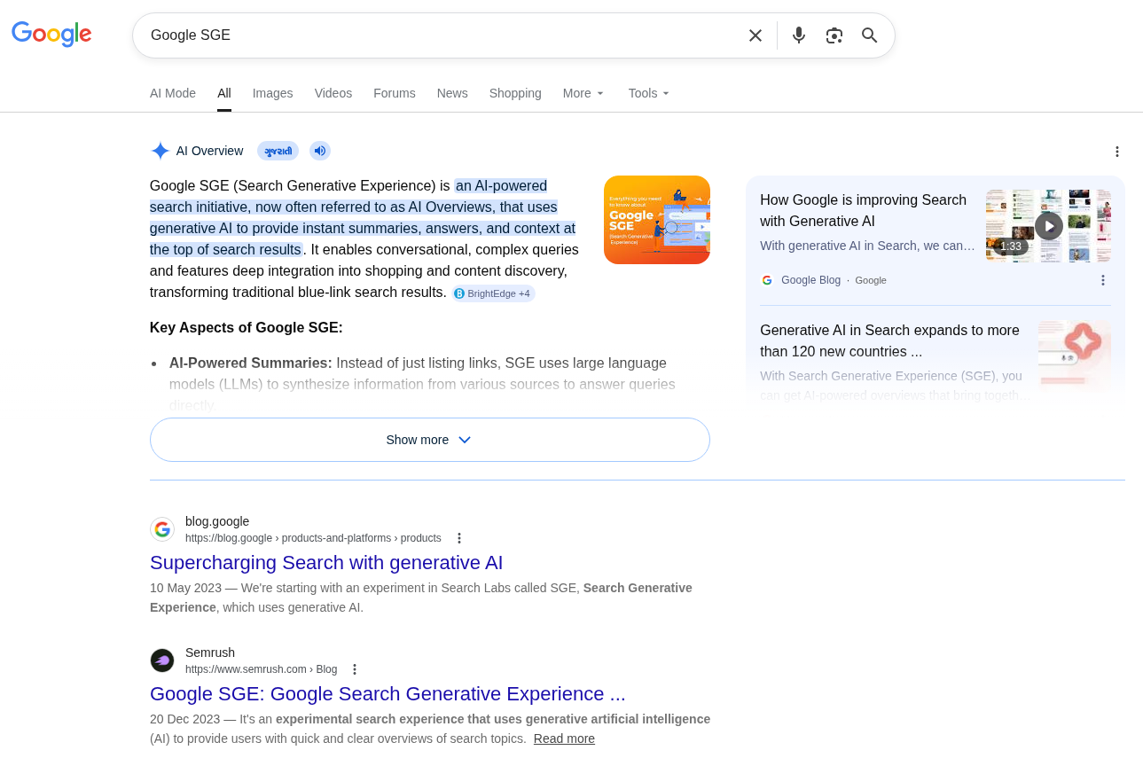This screenshot has height=758, width=1143.
Task: Open How Google is improving Search card
Action: 863,210
